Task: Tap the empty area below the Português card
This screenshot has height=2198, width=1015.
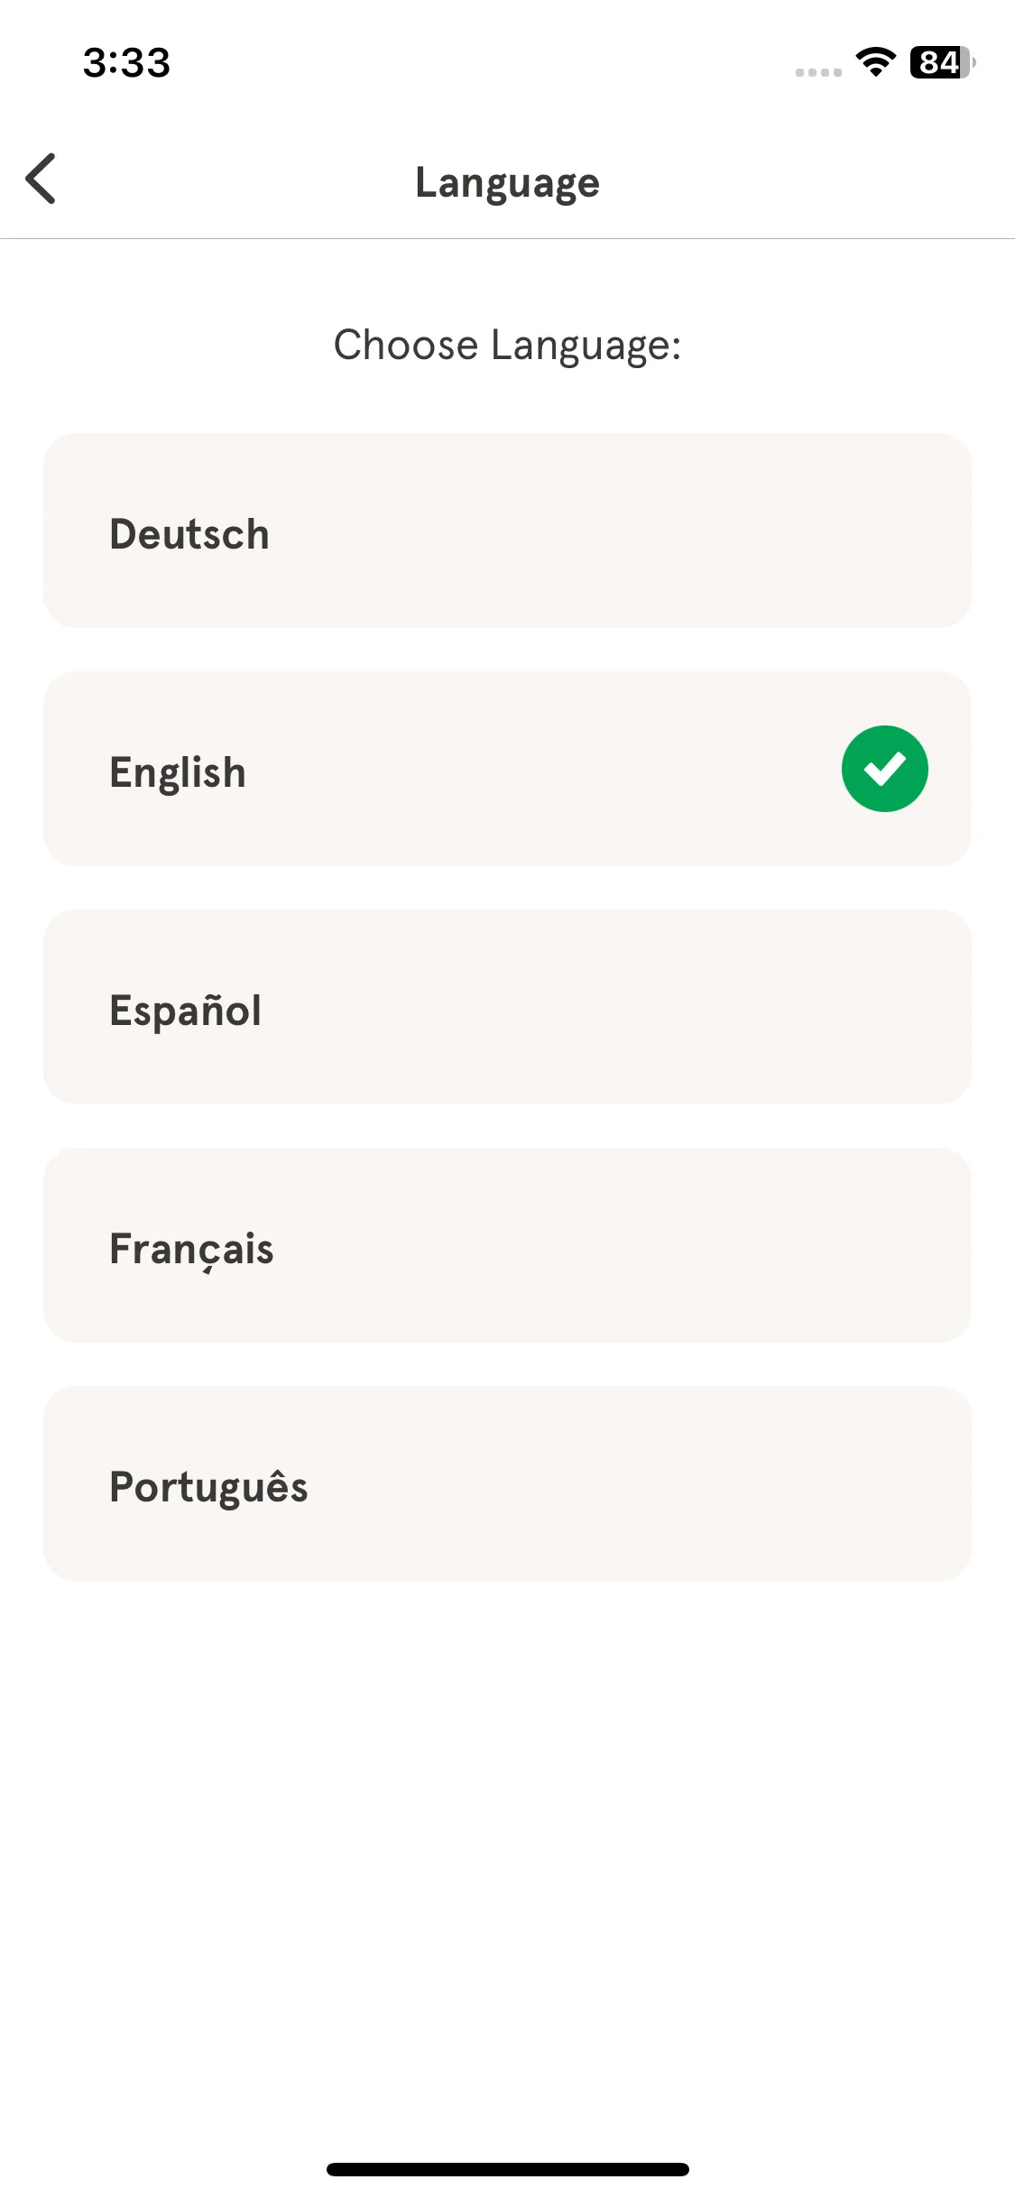Action: click(507, 1859)
